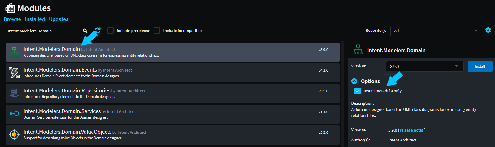Click the Domain.Events lightning icon
The width and height of the screenshot is (495, 147).
click(x=14, y=73)
